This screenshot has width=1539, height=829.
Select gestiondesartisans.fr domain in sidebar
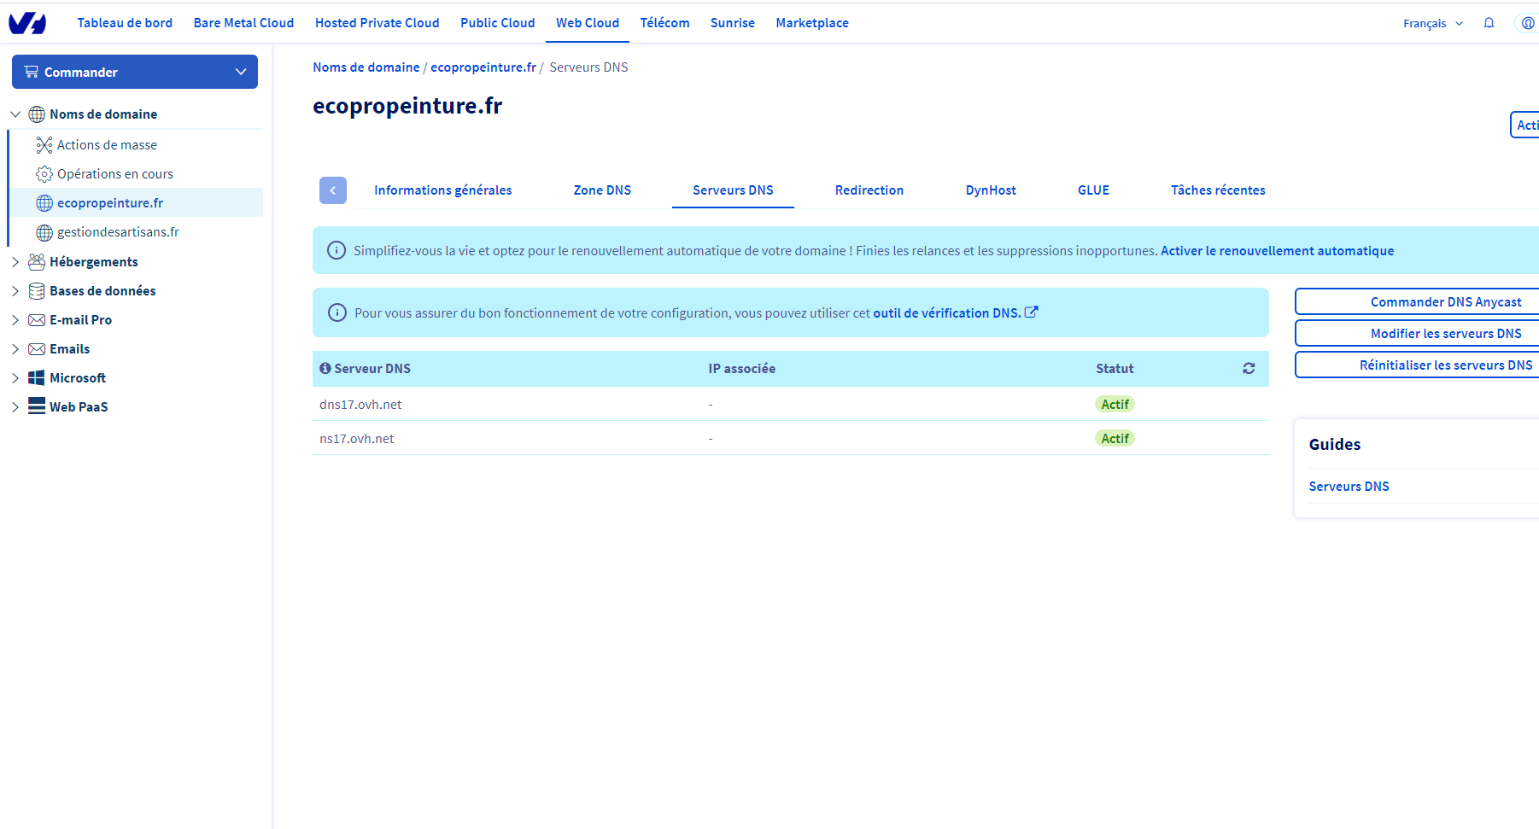[x=118, y=232]
